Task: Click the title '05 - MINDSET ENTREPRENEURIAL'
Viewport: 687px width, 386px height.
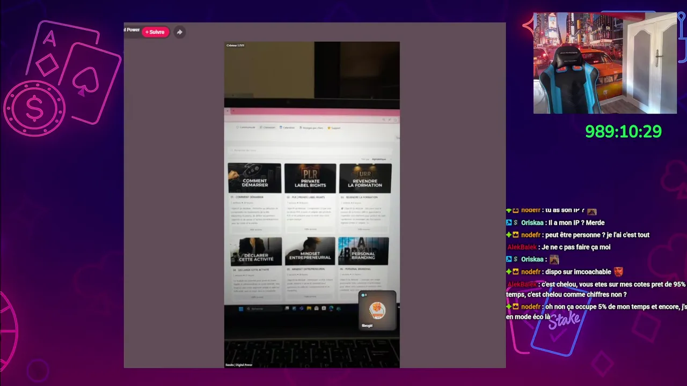Action: (307, 269)
